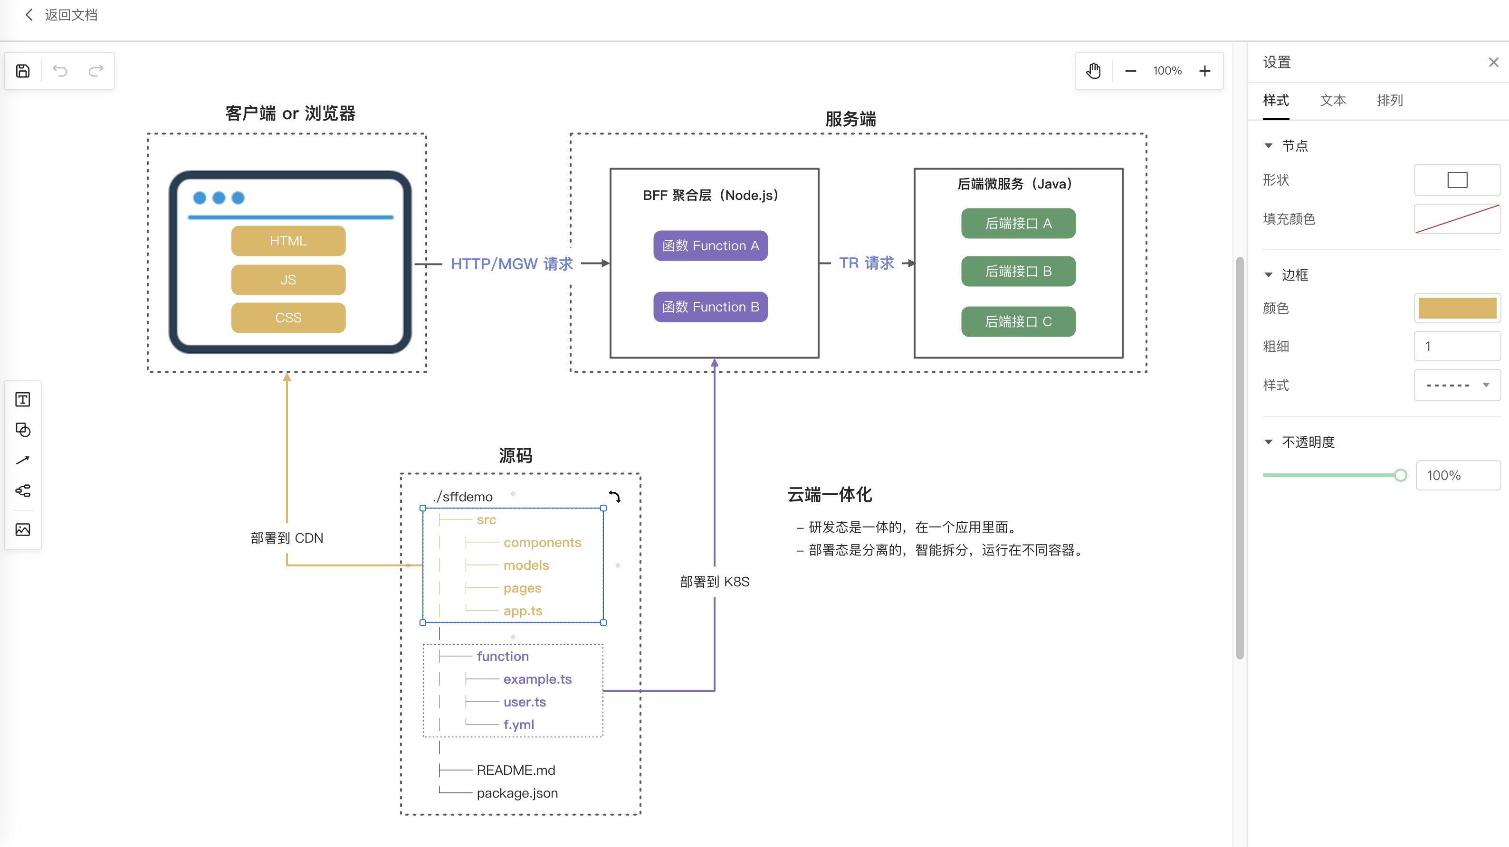This screenshot has height=847, width=1509.
Task: Click the 客户端 or 浏览器 heading
Action: click(x=290, y=113)
